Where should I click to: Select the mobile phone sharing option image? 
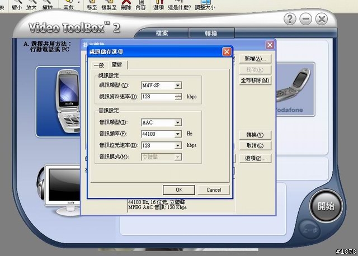click(59, 102)
